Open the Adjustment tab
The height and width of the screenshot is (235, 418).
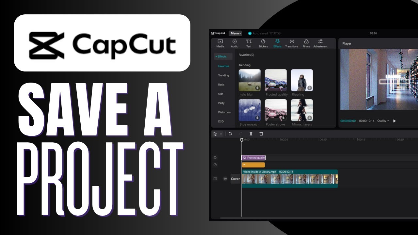(320, 43)
